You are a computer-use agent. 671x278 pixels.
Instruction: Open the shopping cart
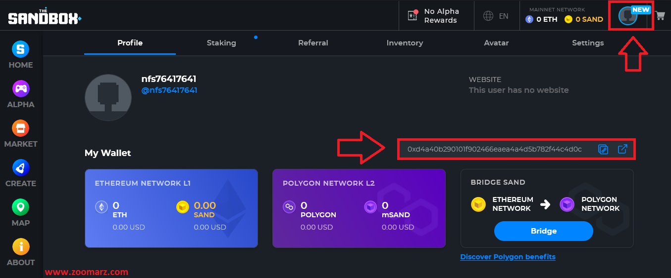tap(660, 16)
